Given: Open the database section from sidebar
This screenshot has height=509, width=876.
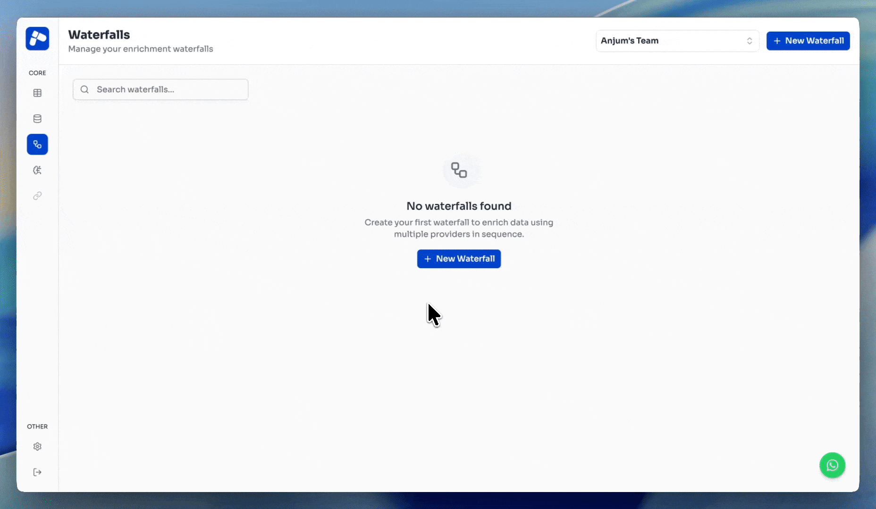Looking at the screenshot, I should 38,118.
